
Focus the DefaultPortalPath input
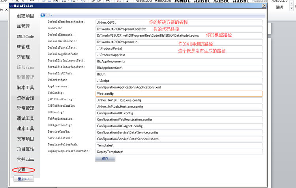pyautogui.click(x=179, y=48)
